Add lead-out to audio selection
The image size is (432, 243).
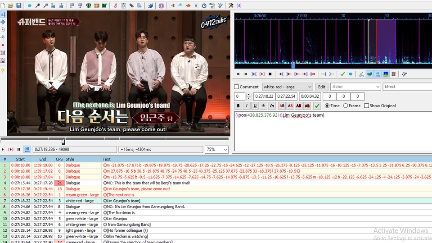[x=332, y=74]
